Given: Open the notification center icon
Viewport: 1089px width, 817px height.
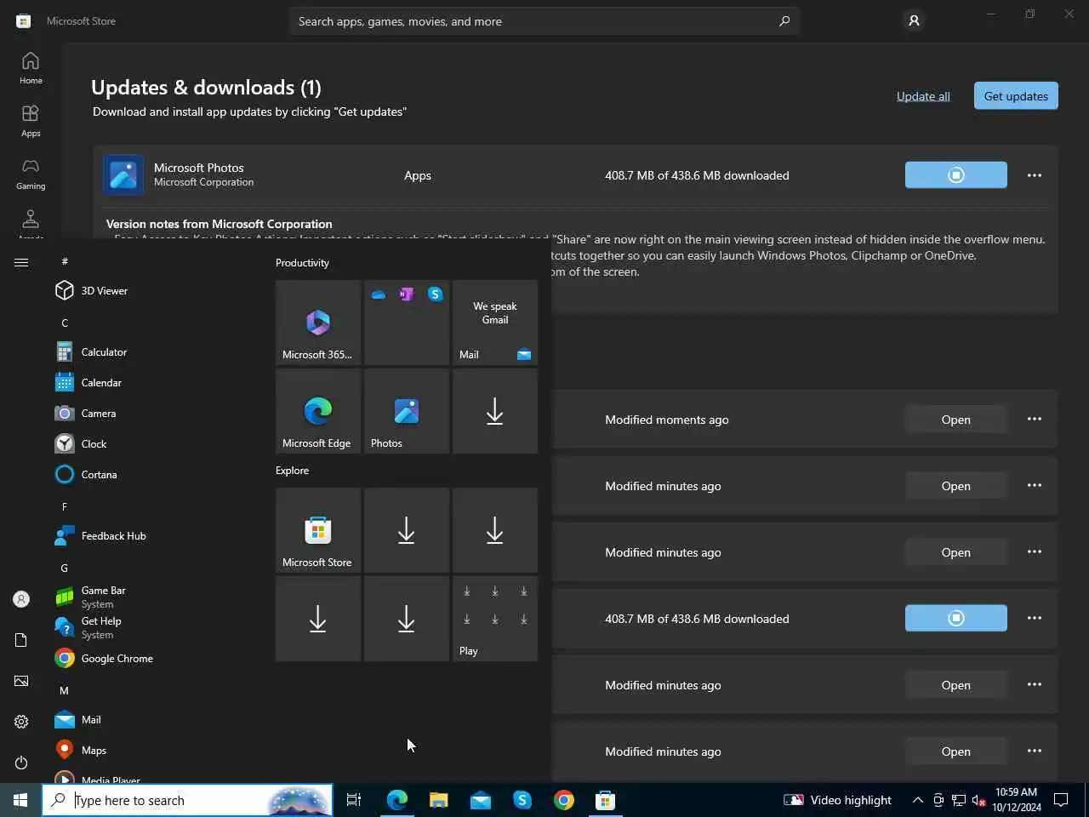Looking at the screenshot, I should click(1061, 800).
